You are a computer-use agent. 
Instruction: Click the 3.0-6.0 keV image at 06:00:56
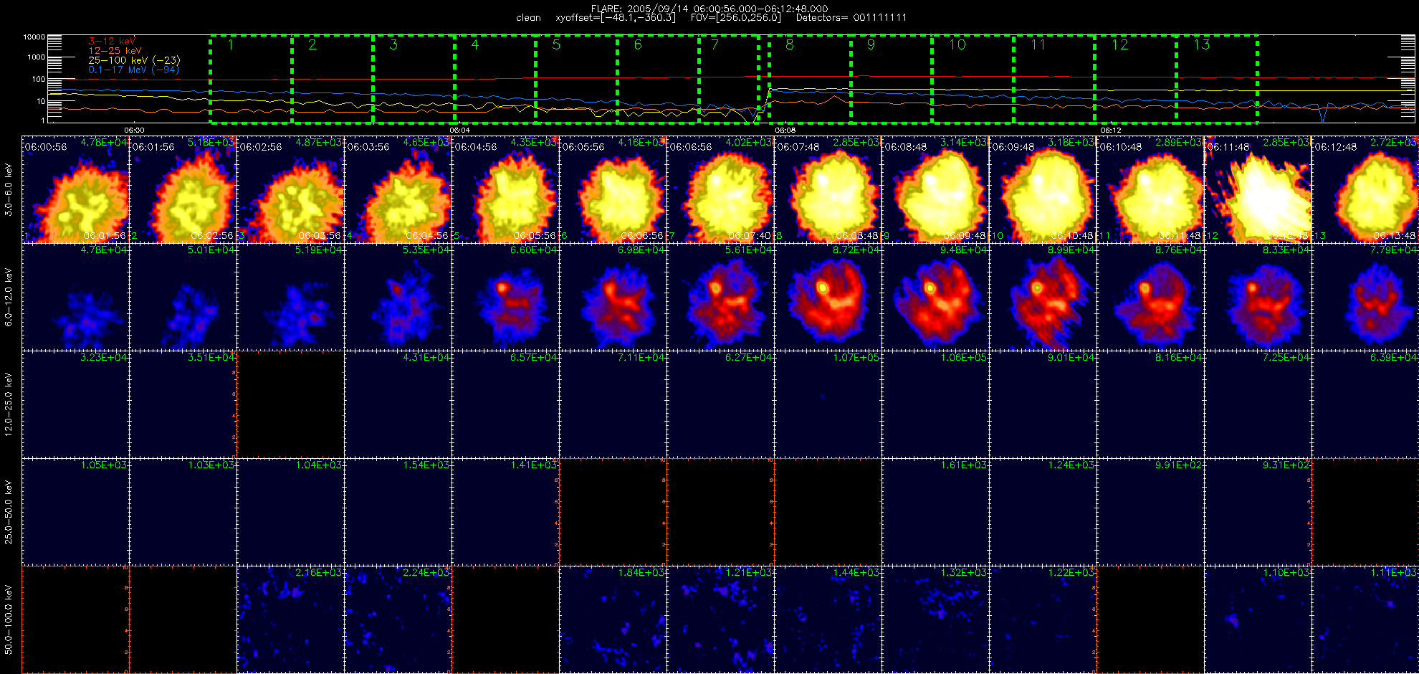[x=76, y=189]
